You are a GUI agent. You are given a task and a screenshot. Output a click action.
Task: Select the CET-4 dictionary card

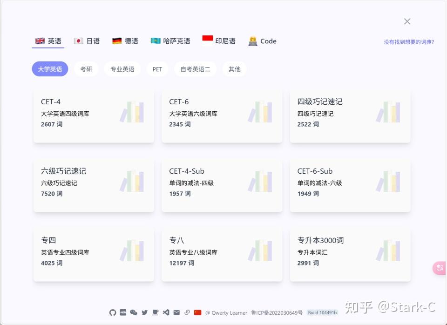coord(93,113)
